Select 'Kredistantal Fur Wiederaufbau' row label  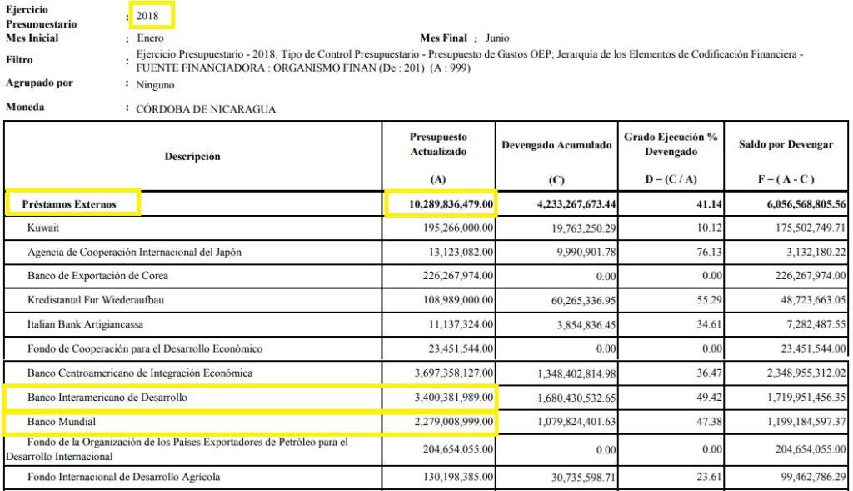[x=96, y=300]
